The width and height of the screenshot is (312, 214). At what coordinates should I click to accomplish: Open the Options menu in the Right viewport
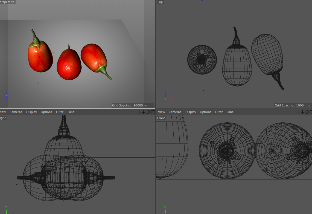(46, 112)
